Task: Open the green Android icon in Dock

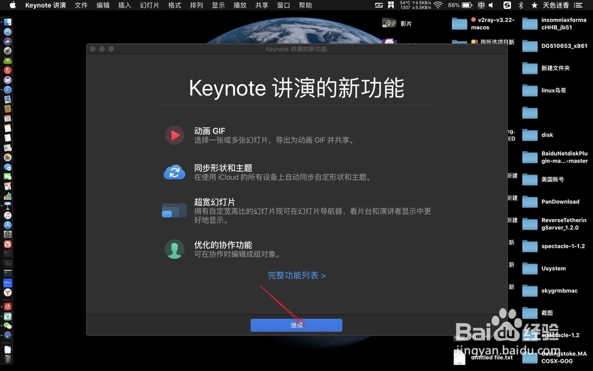Action: point(8,61)
